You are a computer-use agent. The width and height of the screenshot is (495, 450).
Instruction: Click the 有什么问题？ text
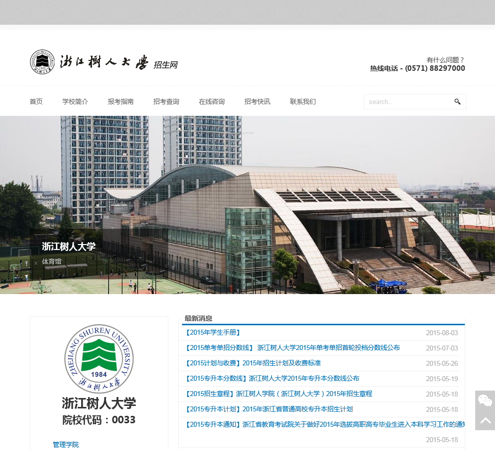coord(445,60)
